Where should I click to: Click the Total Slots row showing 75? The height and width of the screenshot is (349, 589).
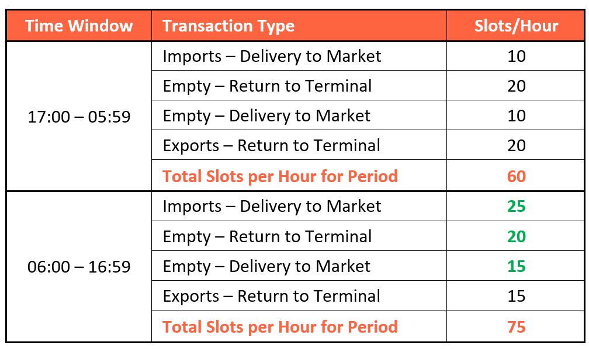click(x=368, y=326)
